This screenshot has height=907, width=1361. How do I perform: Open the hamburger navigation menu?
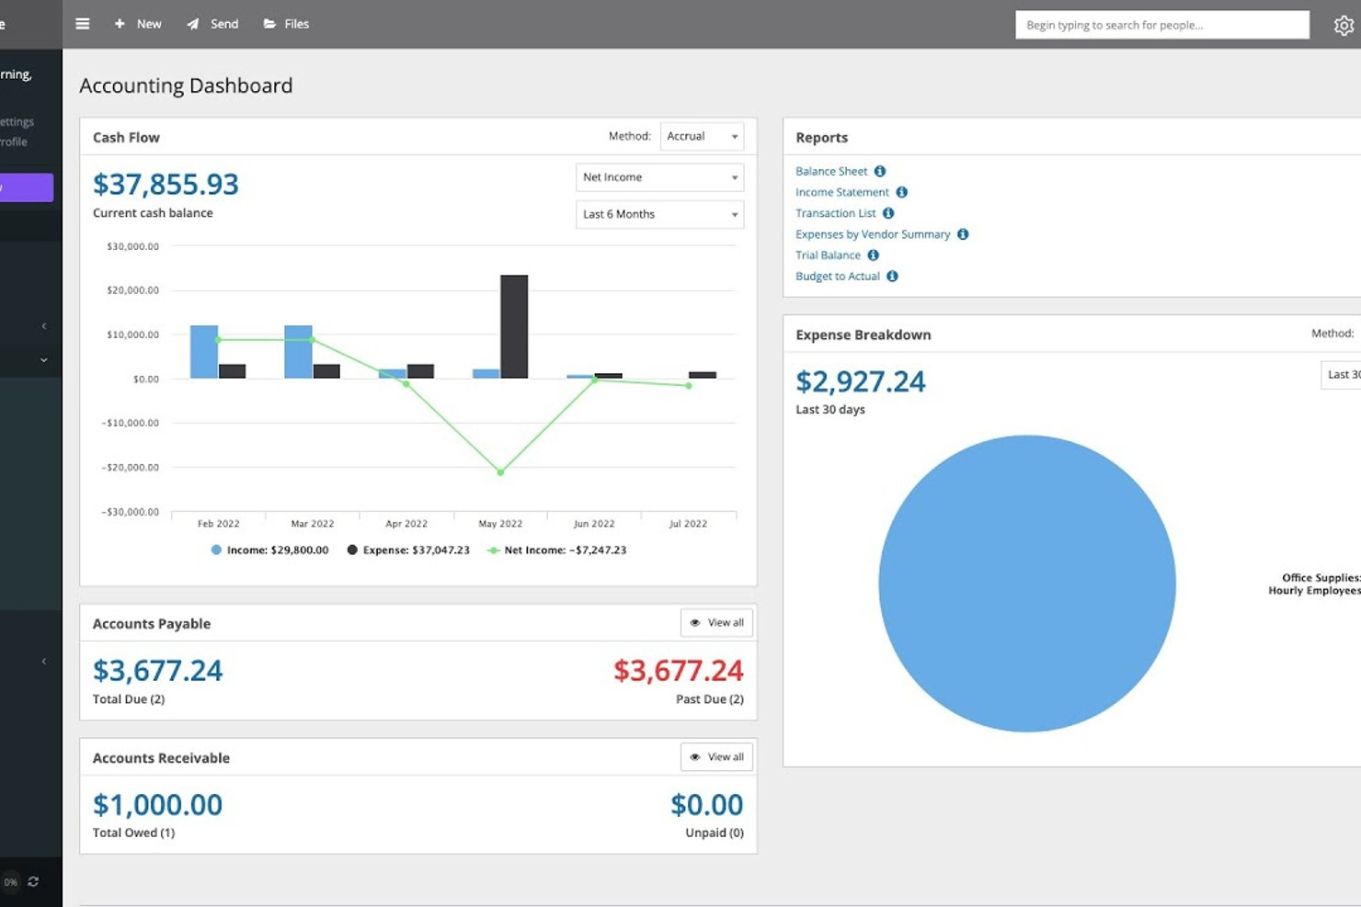82,24
